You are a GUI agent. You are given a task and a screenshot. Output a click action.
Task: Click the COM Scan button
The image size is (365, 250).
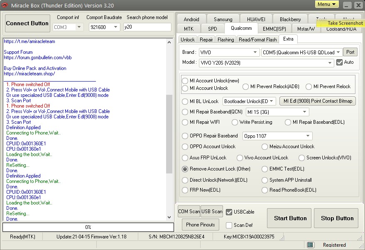pos(189,212)
